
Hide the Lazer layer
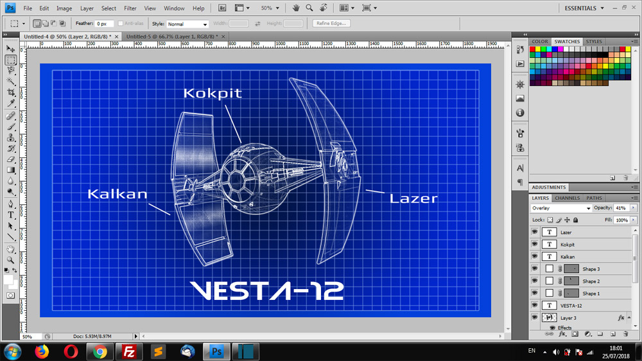tap(534, 232)
